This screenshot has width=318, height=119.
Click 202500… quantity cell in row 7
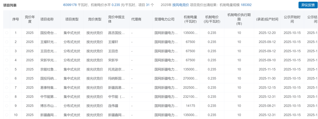point(191,87)
